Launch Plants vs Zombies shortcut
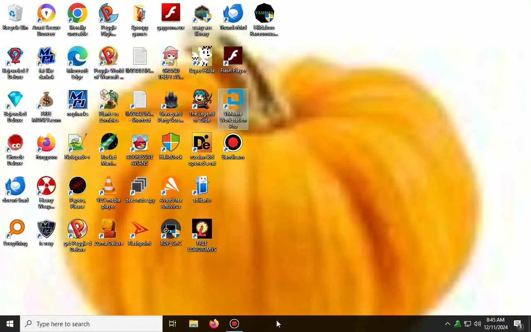Image resolution: width=531 pixels, height=332 pixels. 108,106
